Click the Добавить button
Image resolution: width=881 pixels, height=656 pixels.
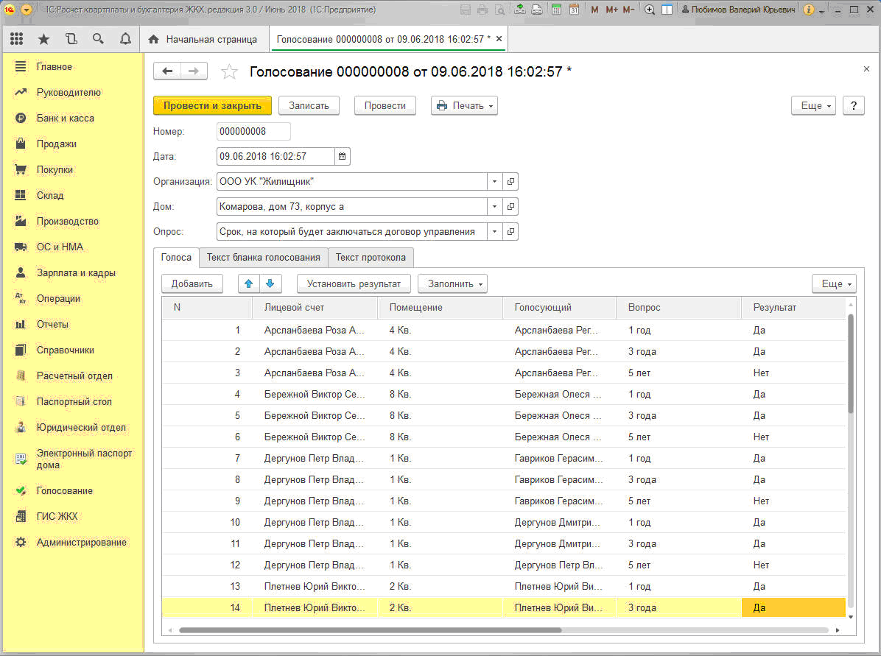pos(192,283)
